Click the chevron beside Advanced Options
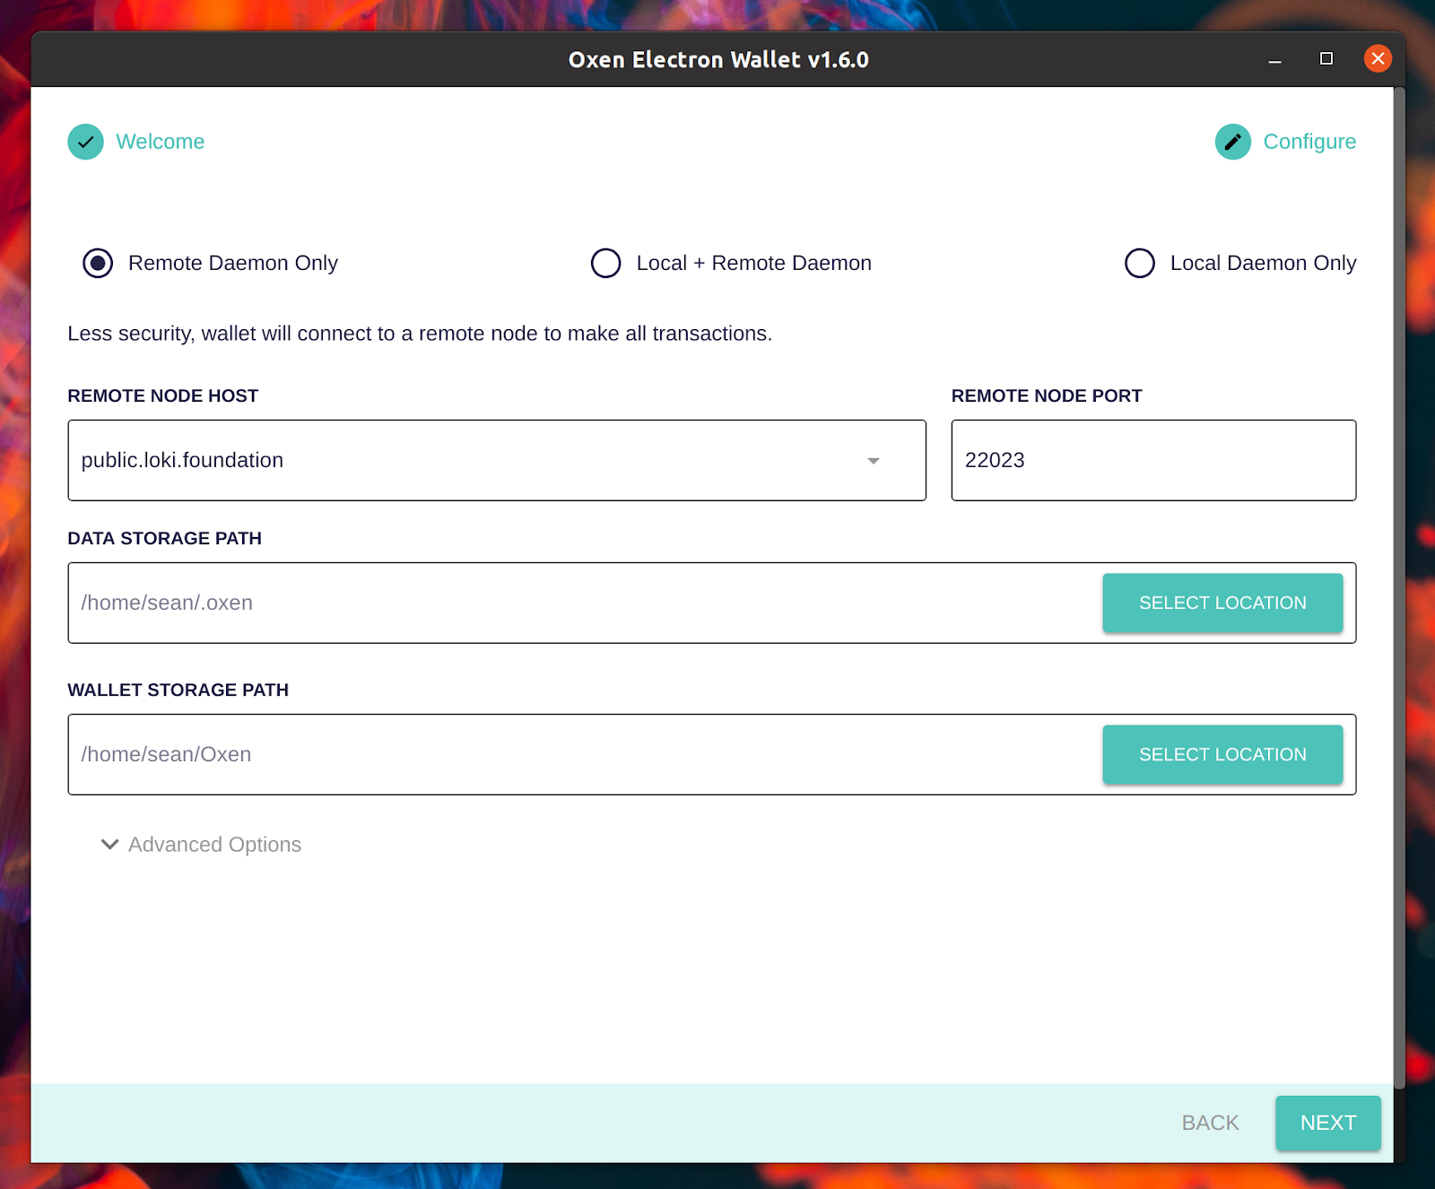The width and height of the screenshot is (1435, 1189). pyautogui.click(x=109, y=845)
